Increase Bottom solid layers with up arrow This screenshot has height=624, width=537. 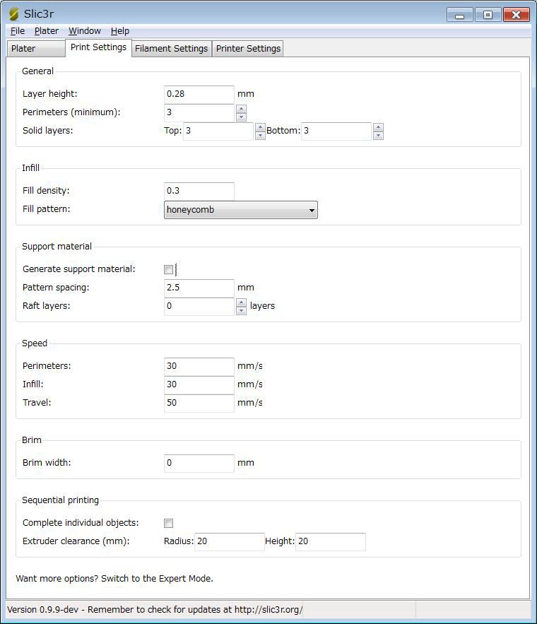378,126
